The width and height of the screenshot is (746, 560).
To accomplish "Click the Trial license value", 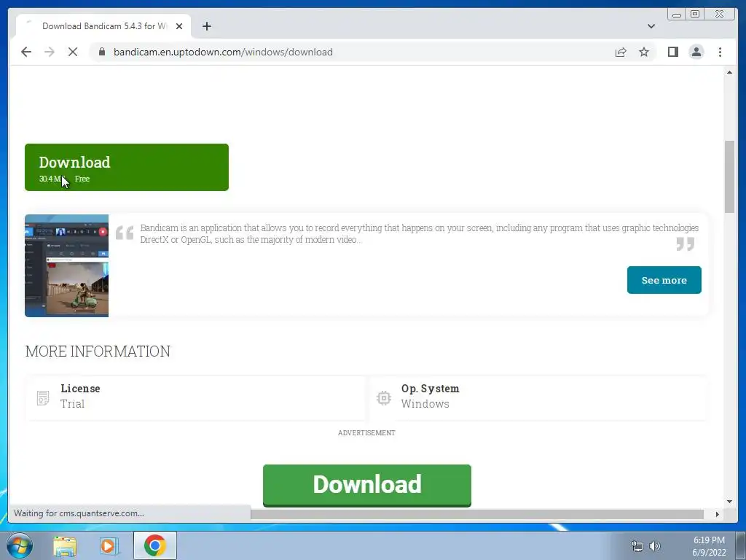I will 72,404.
